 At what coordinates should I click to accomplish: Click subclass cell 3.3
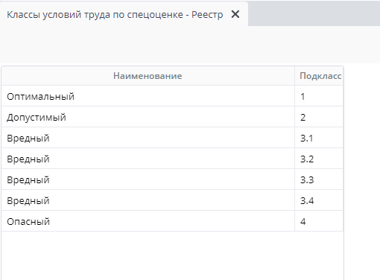coord(319,179)
